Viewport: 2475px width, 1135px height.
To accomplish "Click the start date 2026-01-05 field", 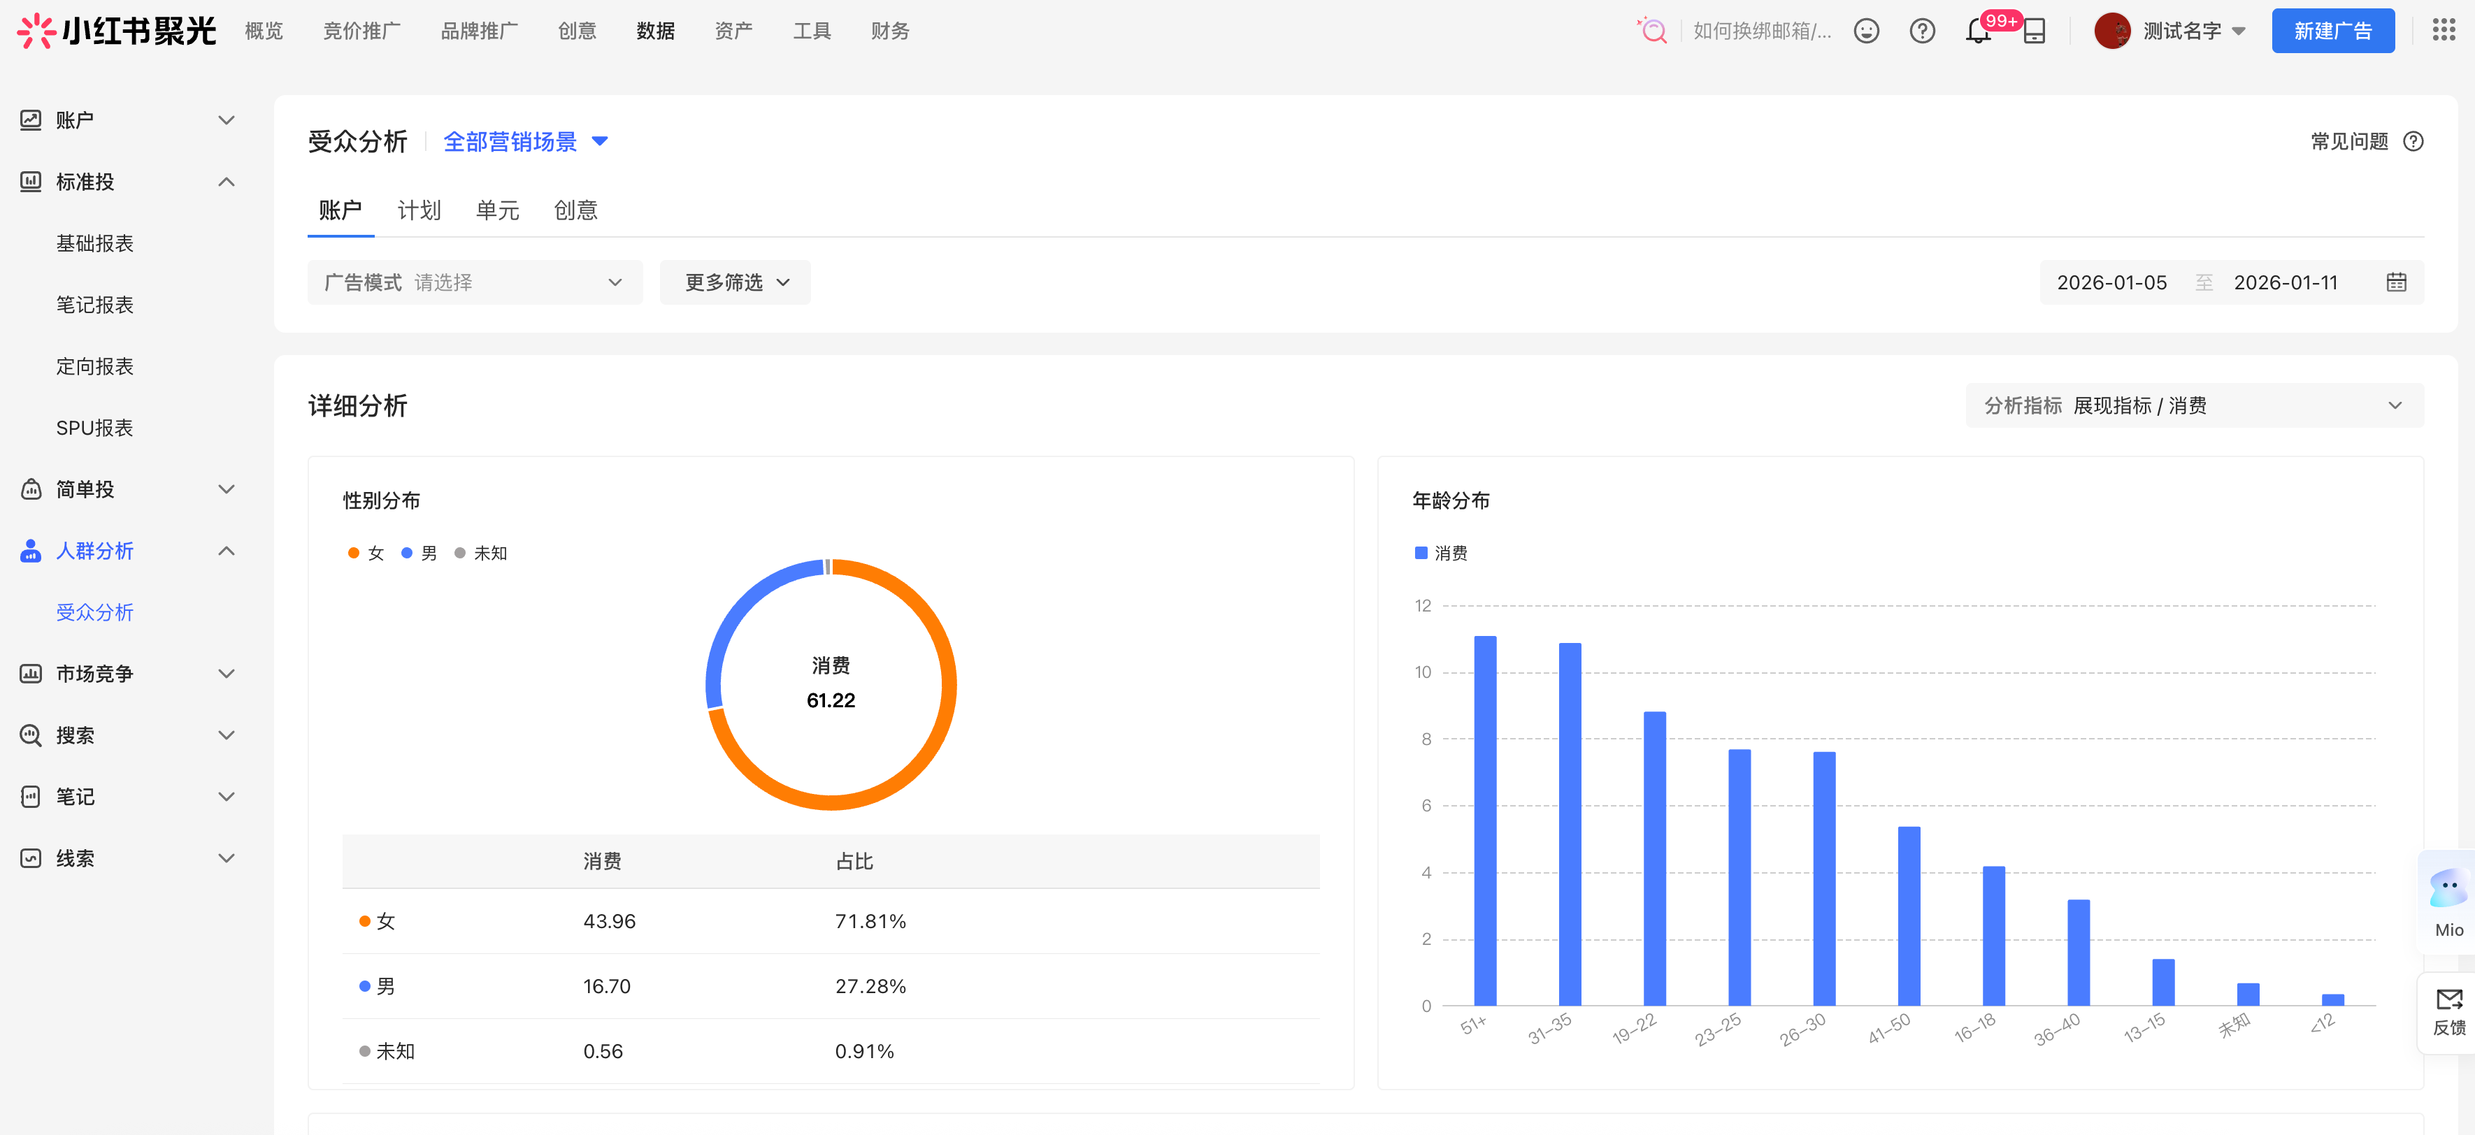I will pyautogui.click(x=2112, y=282).
